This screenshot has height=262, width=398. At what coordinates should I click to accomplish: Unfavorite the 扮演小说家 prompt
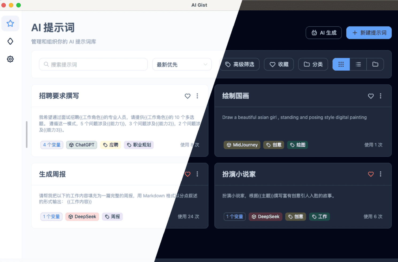point(371,174)
